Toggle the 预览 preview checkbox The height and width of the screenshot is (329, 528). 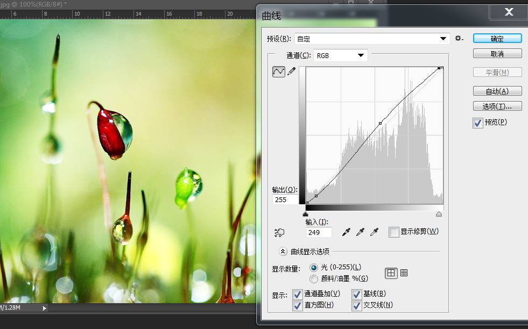click(477, 123)
